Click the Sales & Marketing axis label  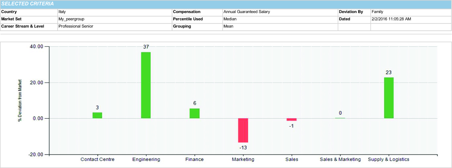click(340, 159)
